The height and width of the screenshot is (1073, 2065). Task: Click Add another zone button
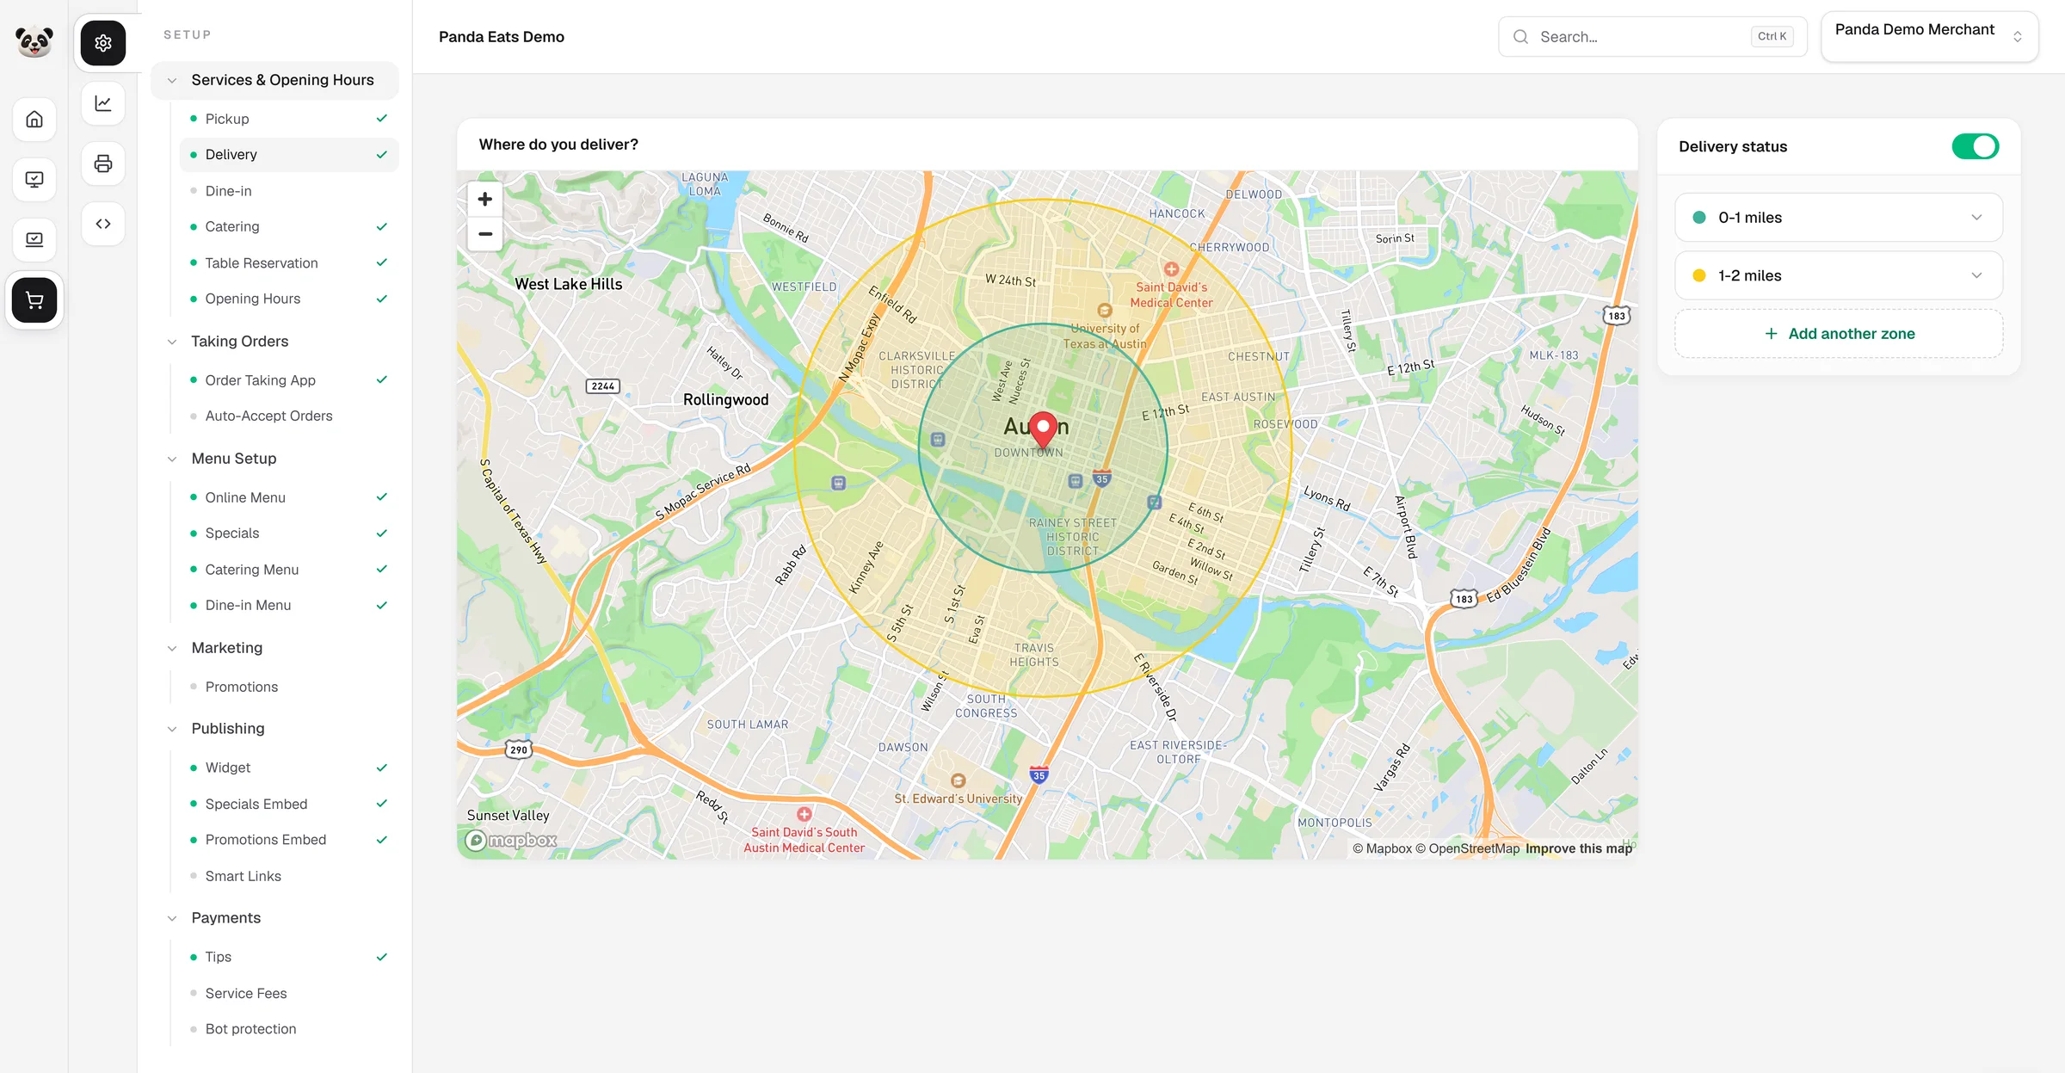click(1839, 334)
